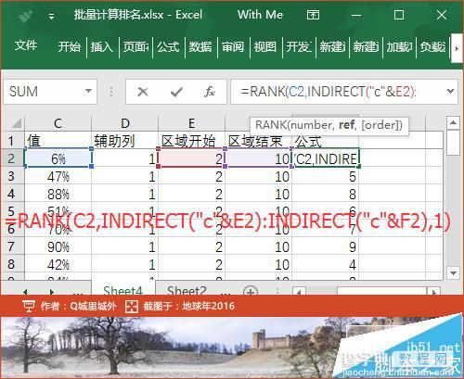
Task: Expand the formula bar
Action: (450, 91)
